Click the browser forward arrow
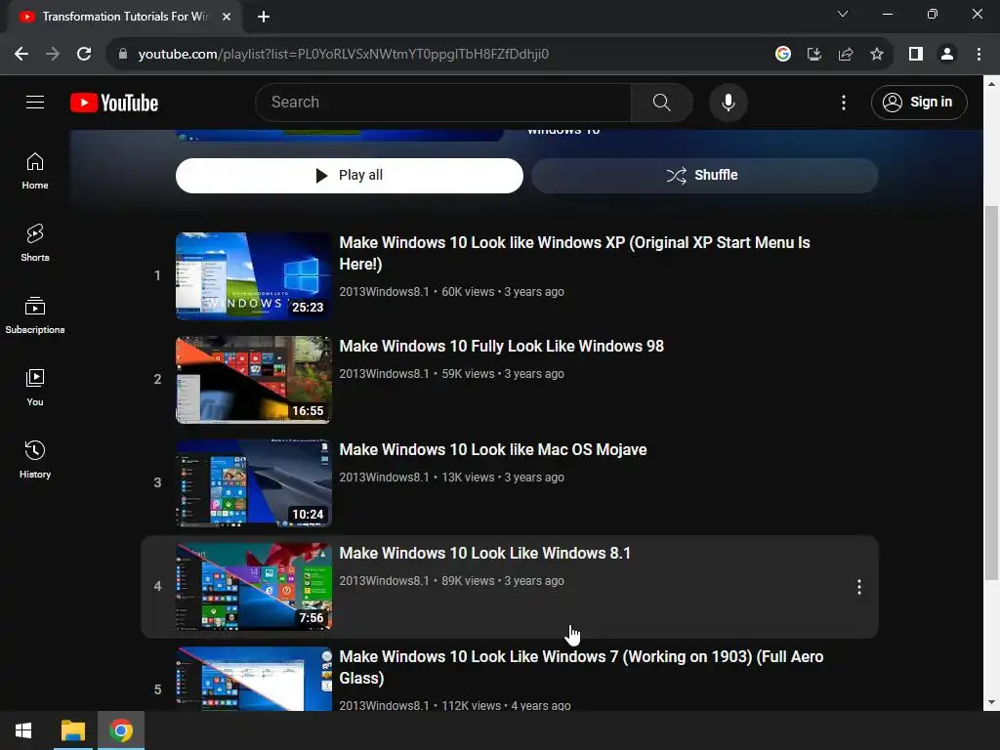Image resolution: width=1000 pixels, height=750 pixels. 53,55
